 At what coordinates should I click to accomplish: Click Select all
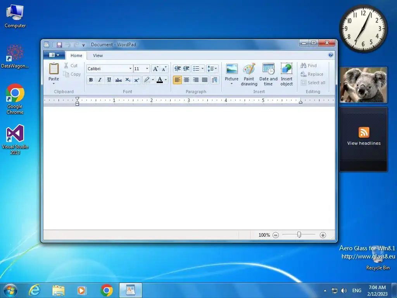point(313,83)
